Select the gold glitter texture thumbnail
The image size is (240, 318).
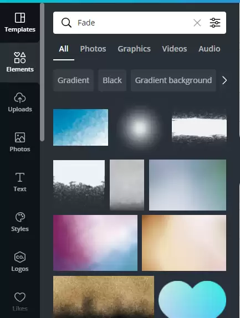(104, 297)
